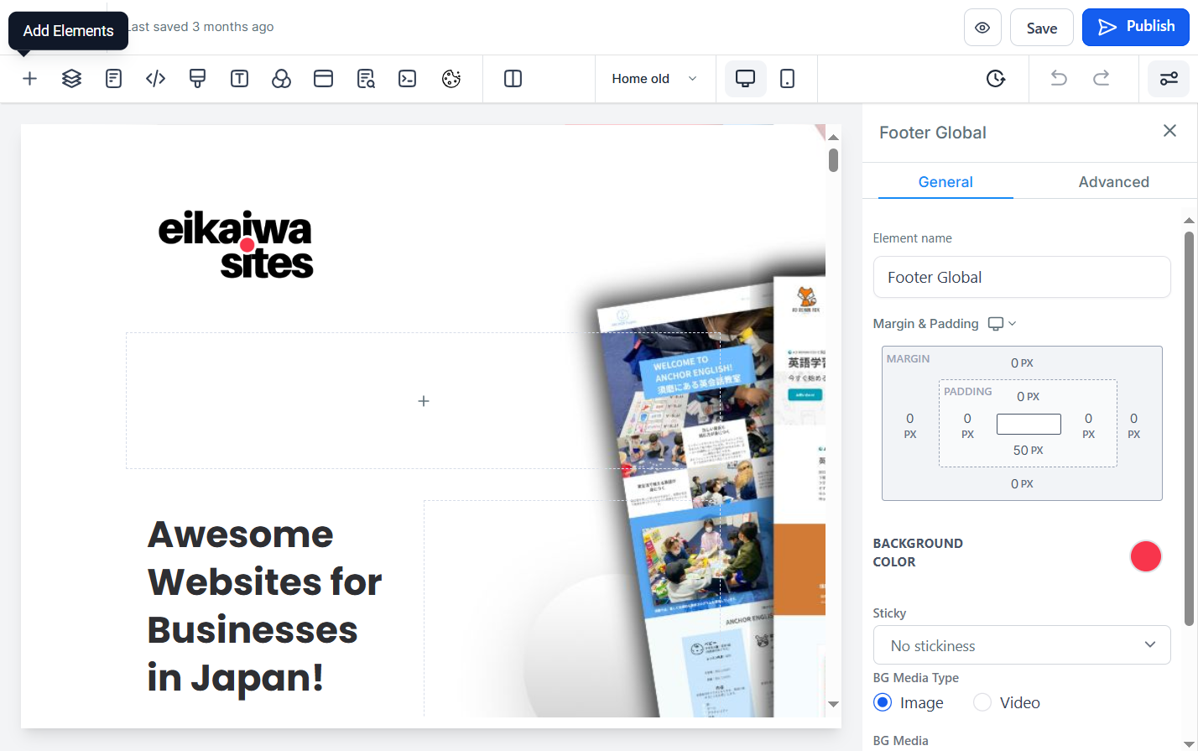Click the Add Elements plus icon
The image size is (1198, 751).
tap(29, 79)
